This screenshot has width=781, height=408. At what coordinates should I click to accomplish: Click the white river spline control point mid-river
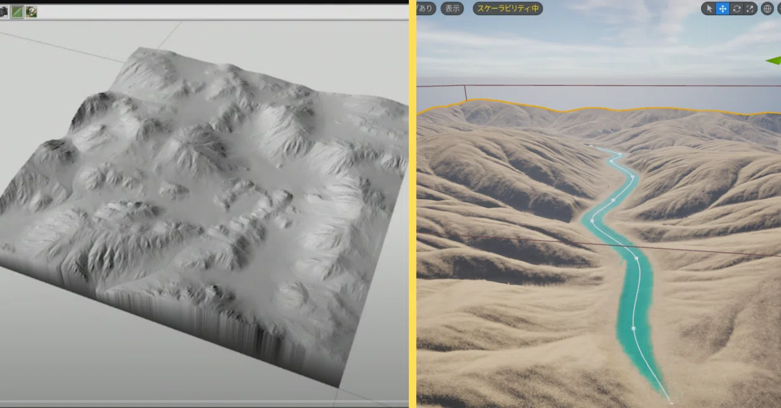[x=636, y=258]
